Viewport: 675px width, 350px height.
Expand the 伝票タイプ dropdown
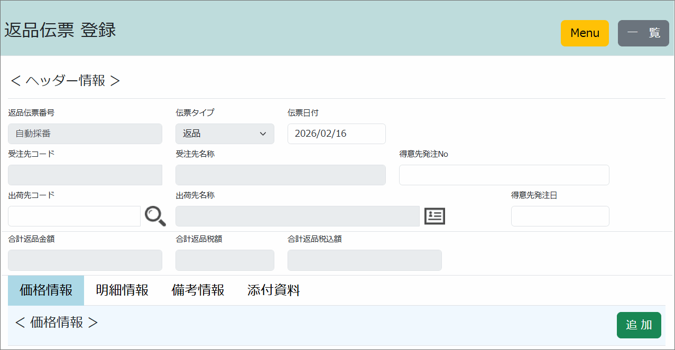pyautogui.click(x=225, y=134)
